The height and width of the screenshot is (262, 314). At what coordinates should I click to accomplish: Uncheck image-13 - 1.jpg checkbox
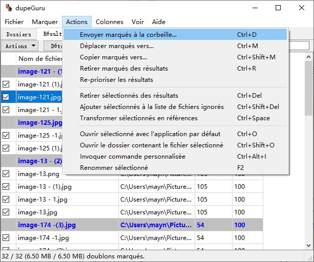6,200
